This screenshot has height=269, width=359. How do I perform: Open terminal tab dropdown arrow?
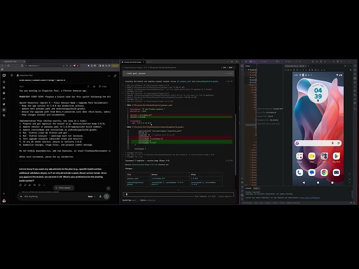click(x=151, y=62)
